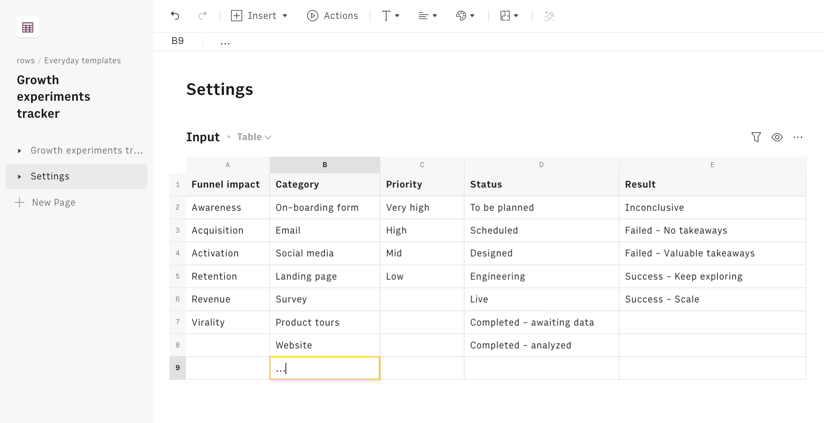Click the Actions button
The height and width of the screenshot is (423, 824).
333,16
